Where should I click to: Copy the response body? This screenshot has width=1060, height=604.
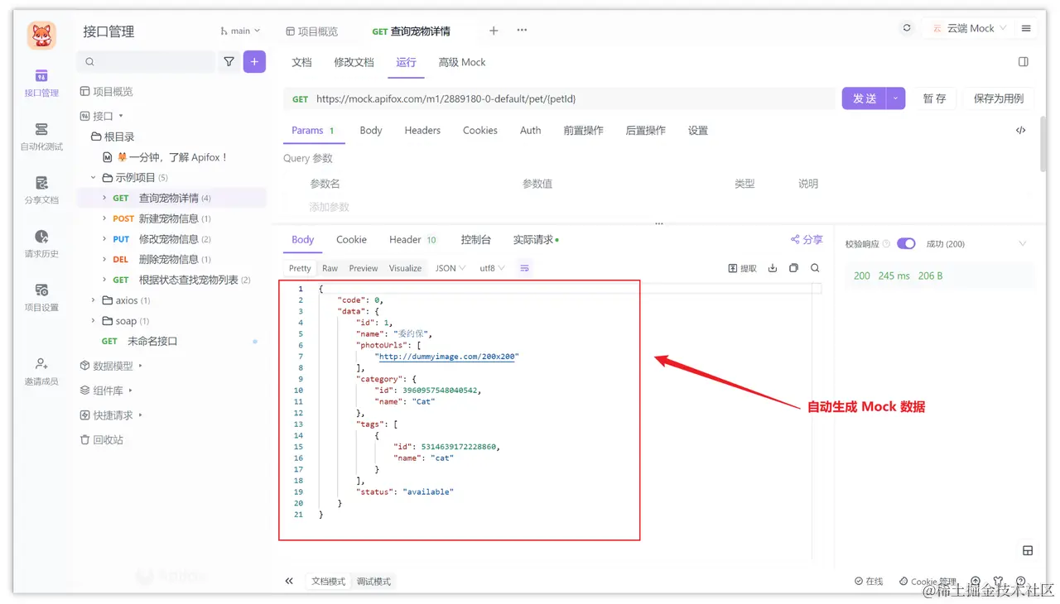coord(794,268)
